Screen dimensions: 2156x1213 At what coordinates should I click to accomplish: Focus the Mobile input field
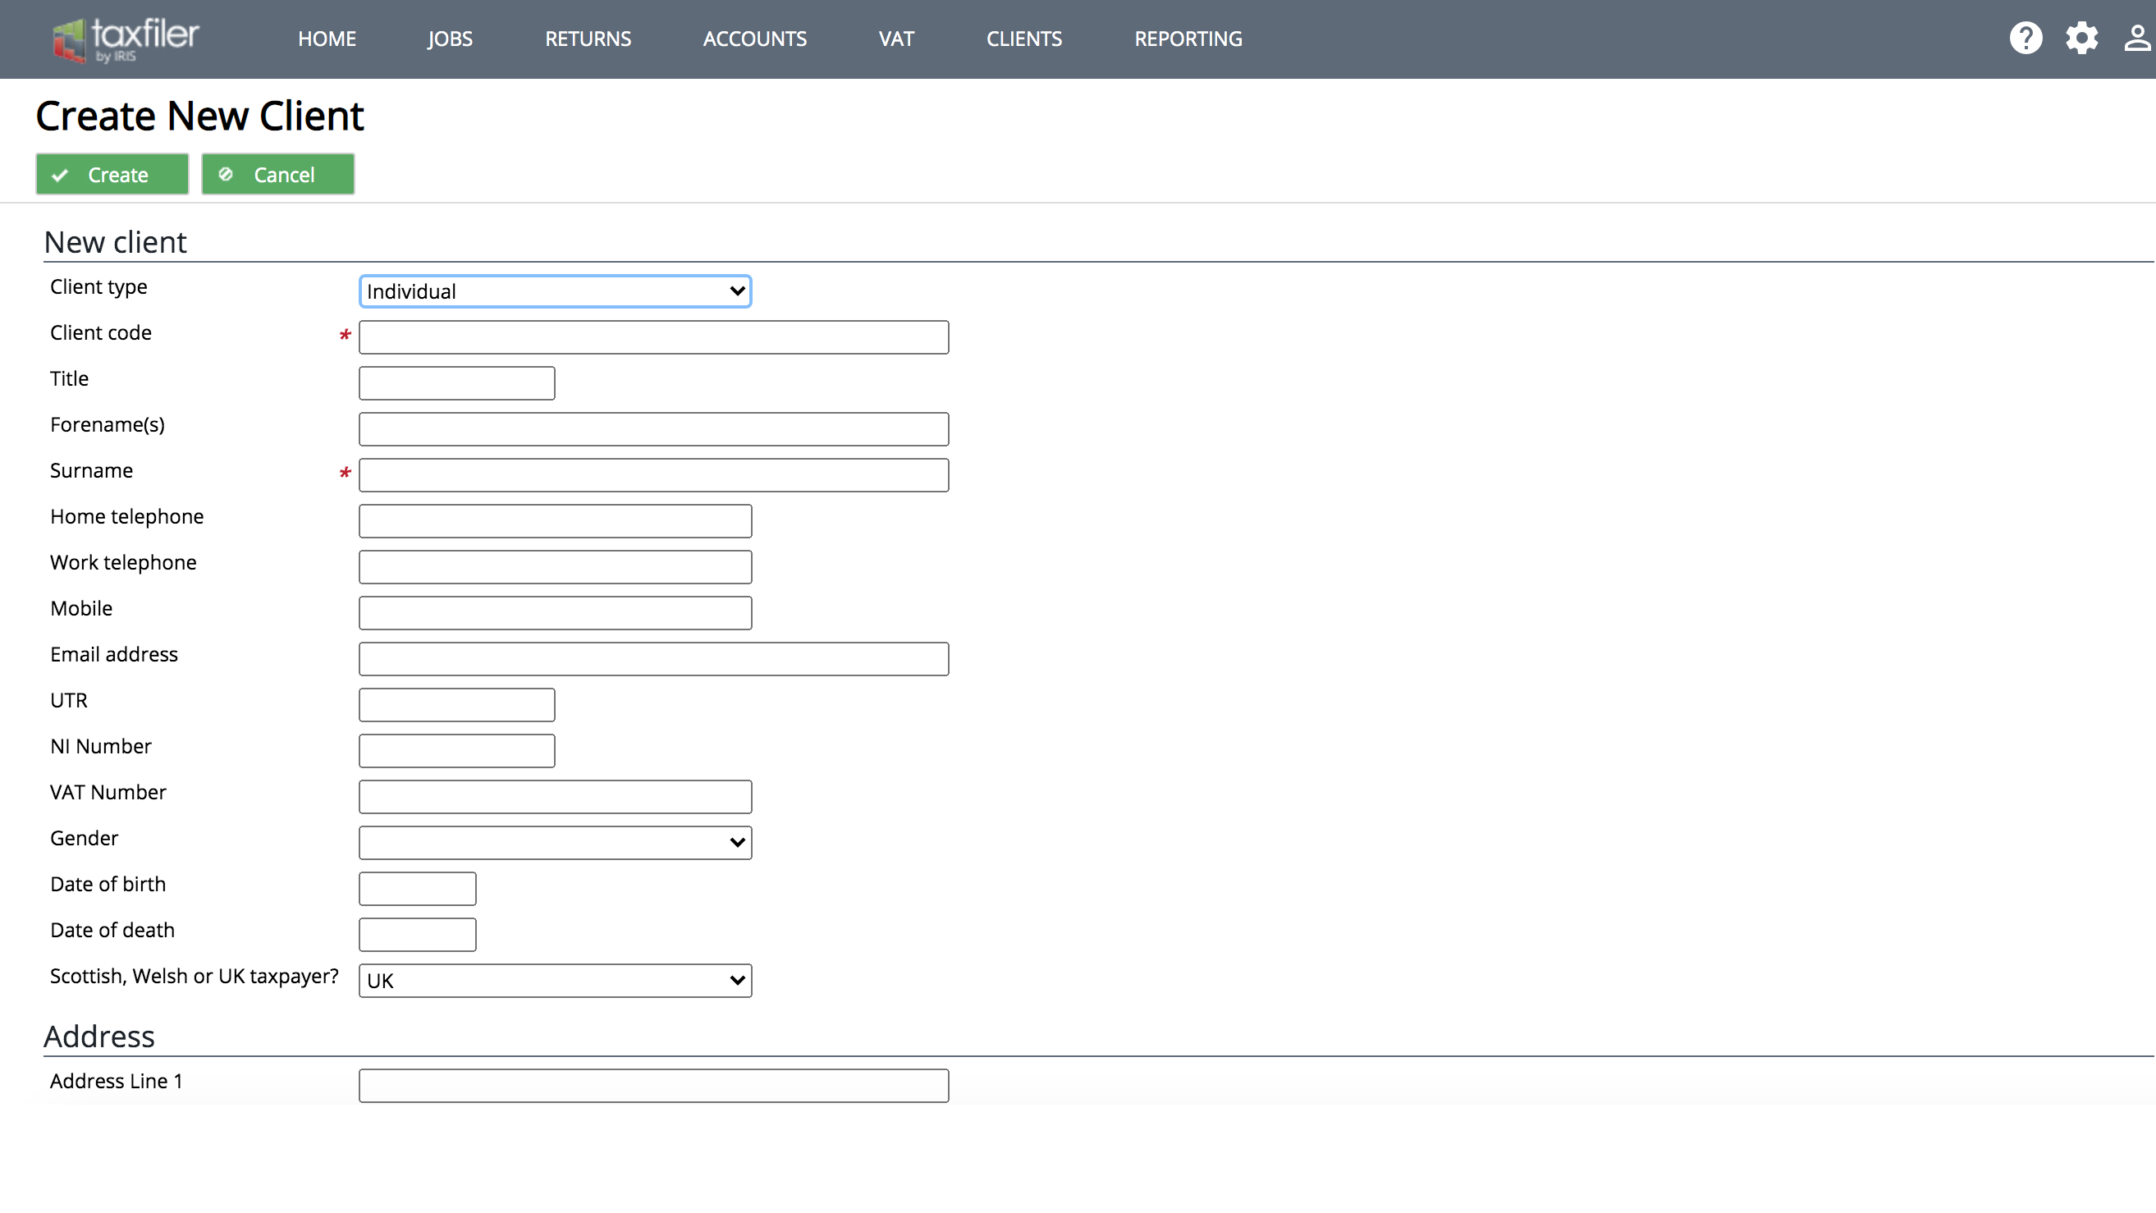[x=555, y=613]
